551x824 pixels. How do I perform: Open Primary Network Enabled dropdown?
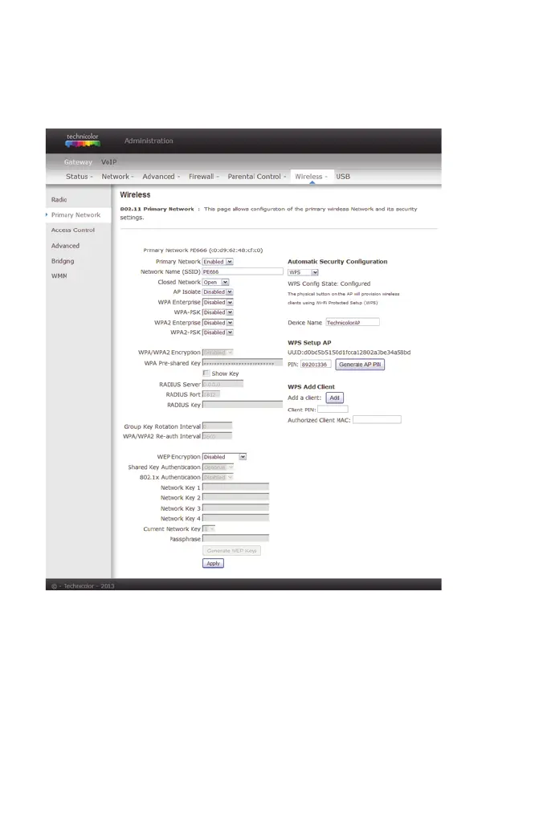click(218, 262)
